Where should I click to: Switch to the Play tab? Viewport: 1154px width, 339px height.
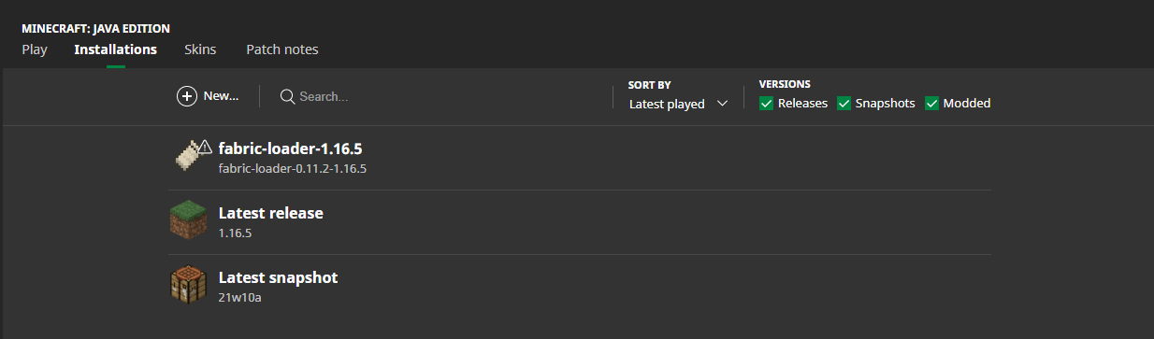coord(35,49)
